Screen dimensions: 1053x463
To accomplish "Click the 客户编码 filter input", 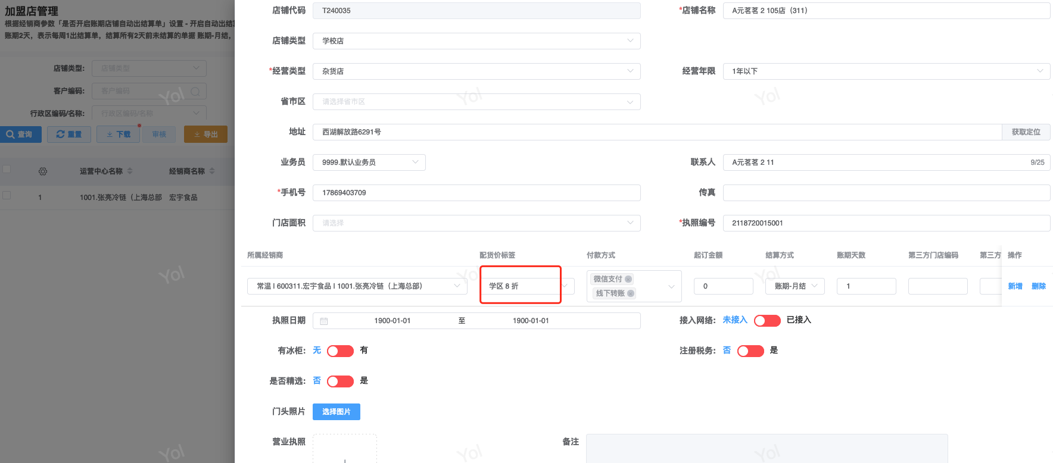I will tap(149, 91).
